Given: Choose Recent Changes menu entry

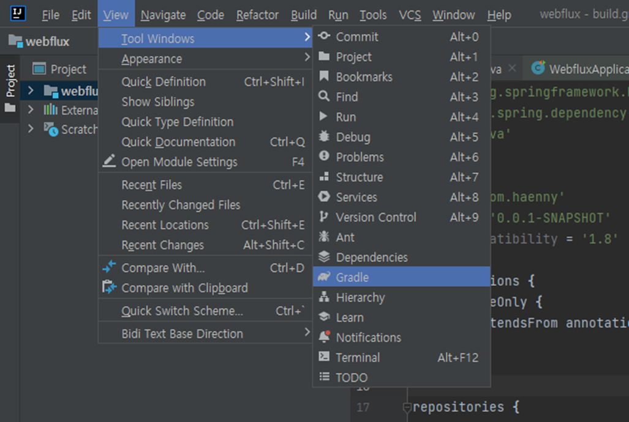Looking at the screenshot, I should (205, 245).
